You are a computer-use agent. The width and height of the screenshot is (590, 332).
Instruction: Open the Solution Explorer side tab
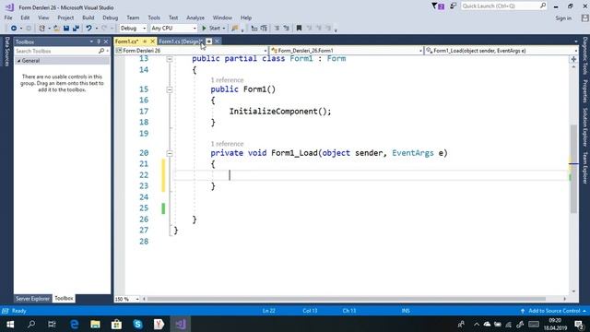[x=585, y=127]
